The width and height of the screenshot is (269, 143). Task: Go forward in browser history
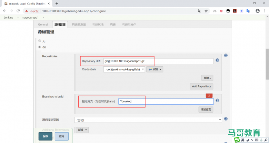pos(11,11)
